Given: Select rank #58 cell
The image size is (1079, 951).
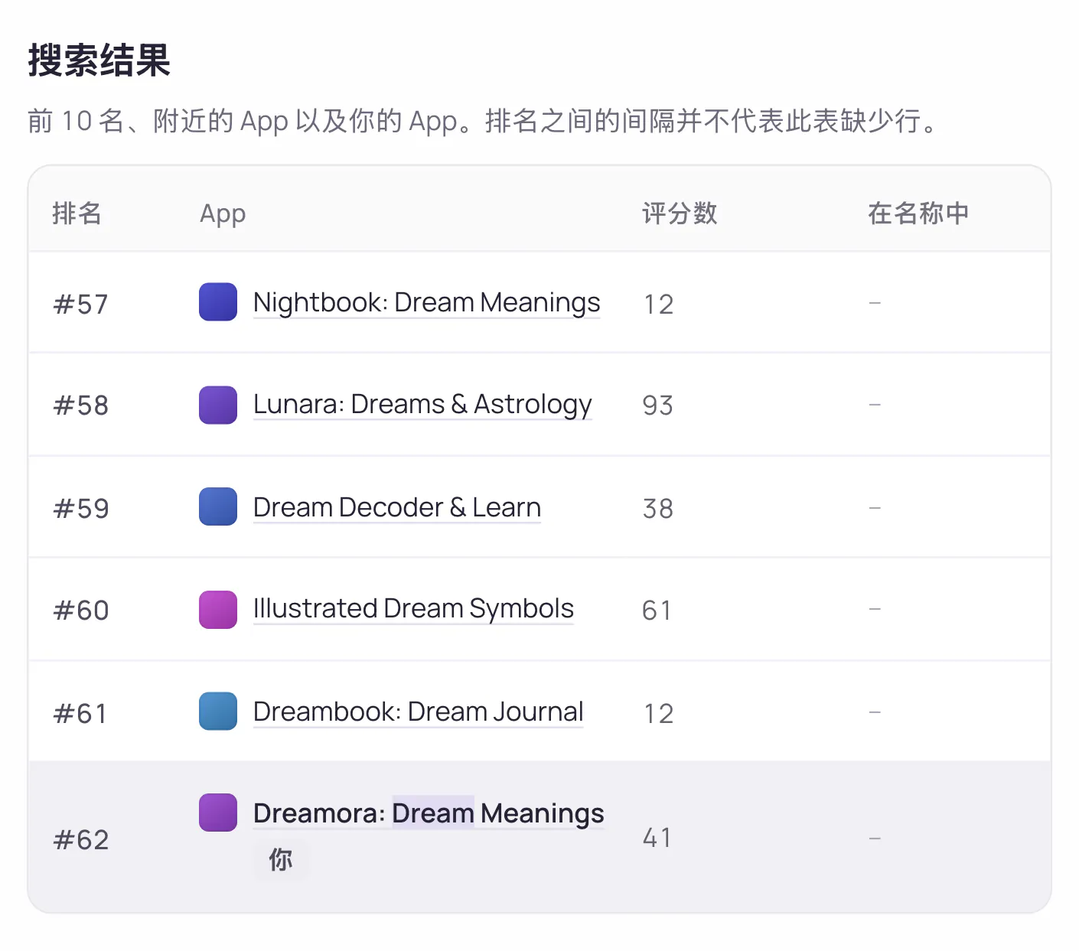Looking at the screenshot, I should coord(80,405).
